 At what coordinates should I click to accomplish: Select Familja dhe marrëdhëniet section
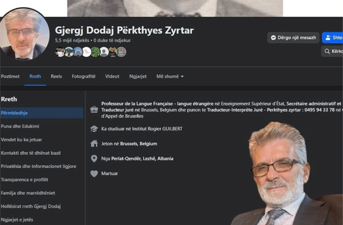(28, 193)
